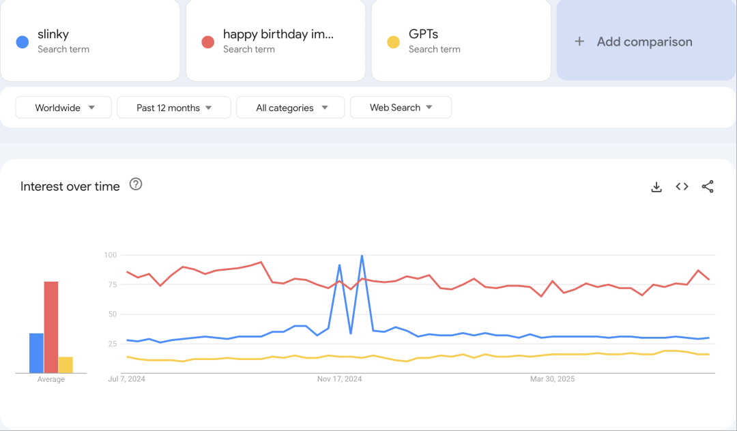The width and height of the screenshot is (737, 431).
Task: Select the slinky search term card
Action: 90,41
